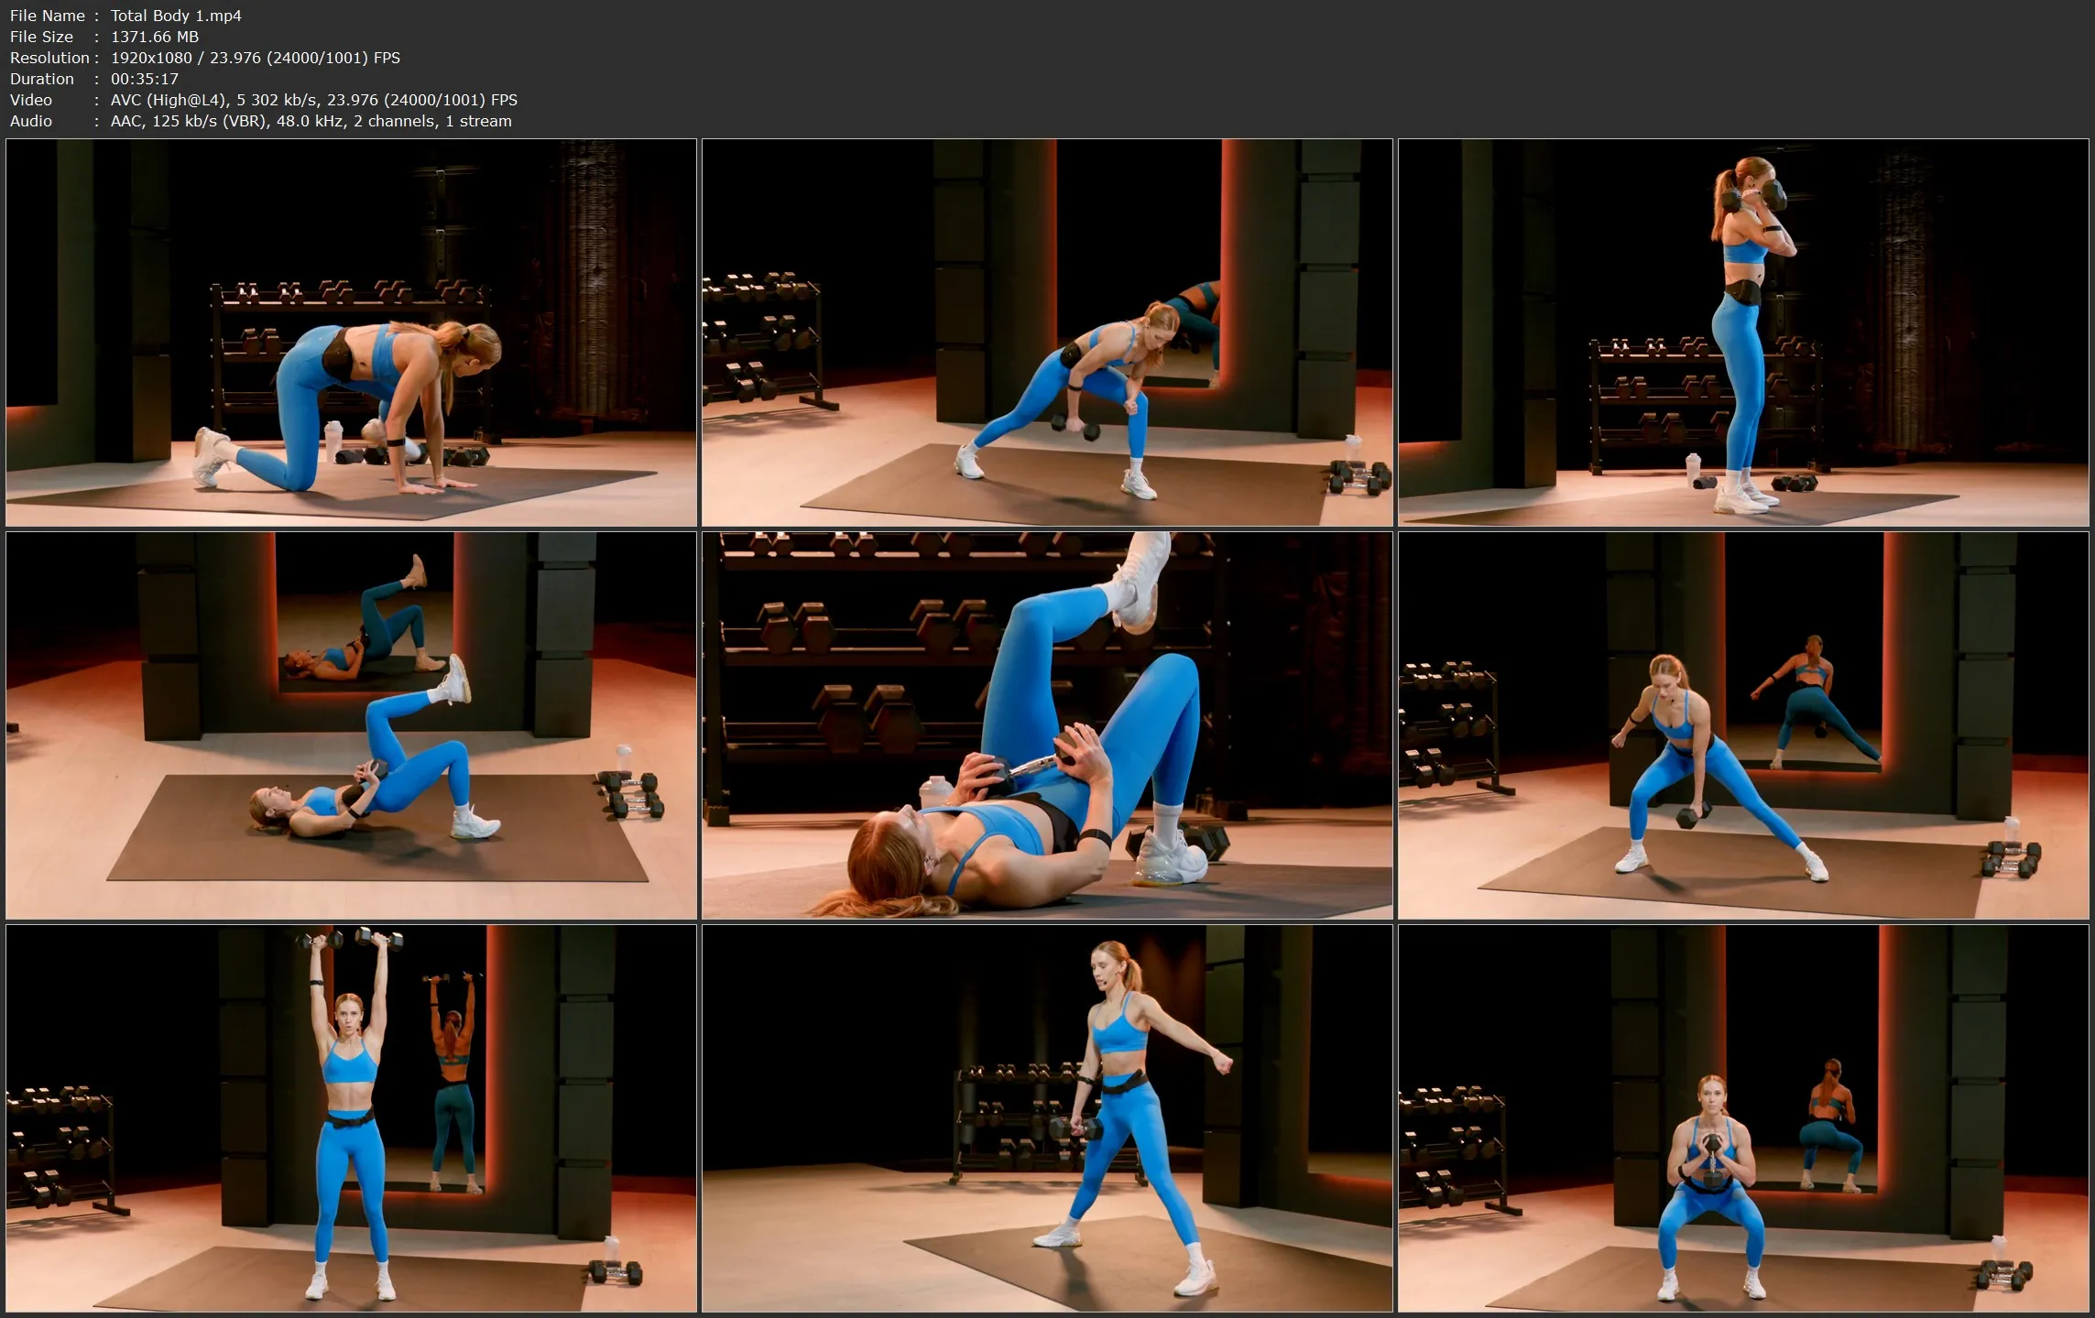The height and width of the screenshot is (1318, 2095).
Task: Open close-up thumbnail of glute bridge with dumbbell
Action: click(1047, 725)
